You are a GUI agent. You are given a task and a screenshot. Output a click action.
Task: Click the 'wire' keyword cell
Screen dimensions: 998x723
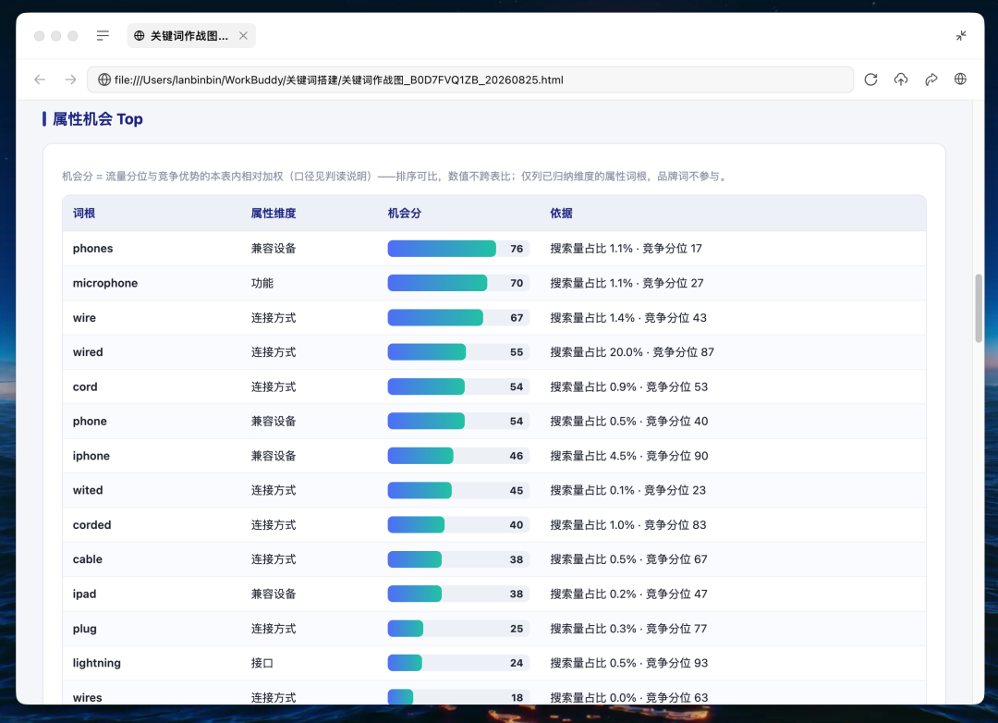click(x=84, y=317)
